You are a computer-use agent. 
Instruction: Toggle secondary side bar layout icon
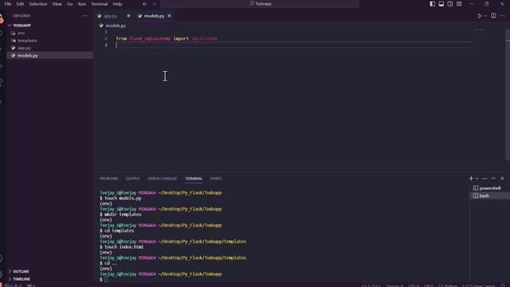point(450,4)
